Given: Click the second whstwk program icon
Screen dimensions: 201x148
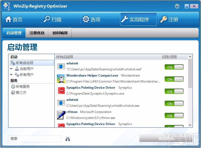Looking at the screenshot, I should point(61,103).
